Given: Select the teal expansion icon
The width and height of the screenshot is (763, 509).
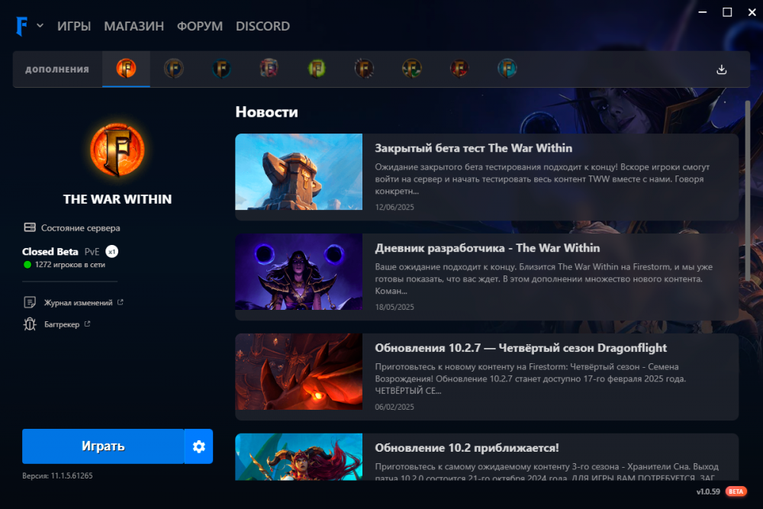Looking at the screenshot, I should (507, 69).
